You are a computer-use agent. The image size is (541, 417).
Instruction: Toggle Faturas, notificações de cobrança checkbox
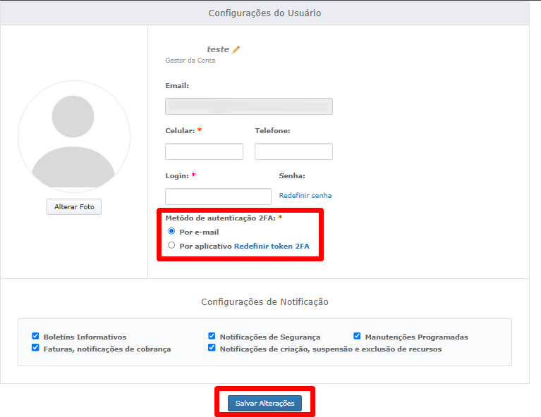(x=35, y=348)
